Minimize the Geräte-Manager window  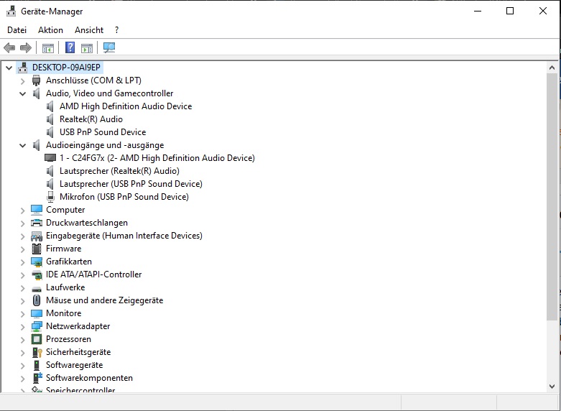pos(477,11)
